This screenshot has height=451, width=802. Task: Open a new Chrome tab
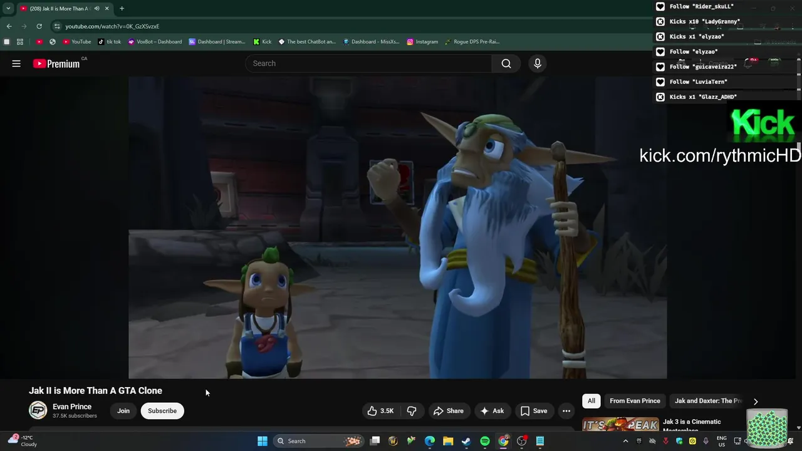122,9
